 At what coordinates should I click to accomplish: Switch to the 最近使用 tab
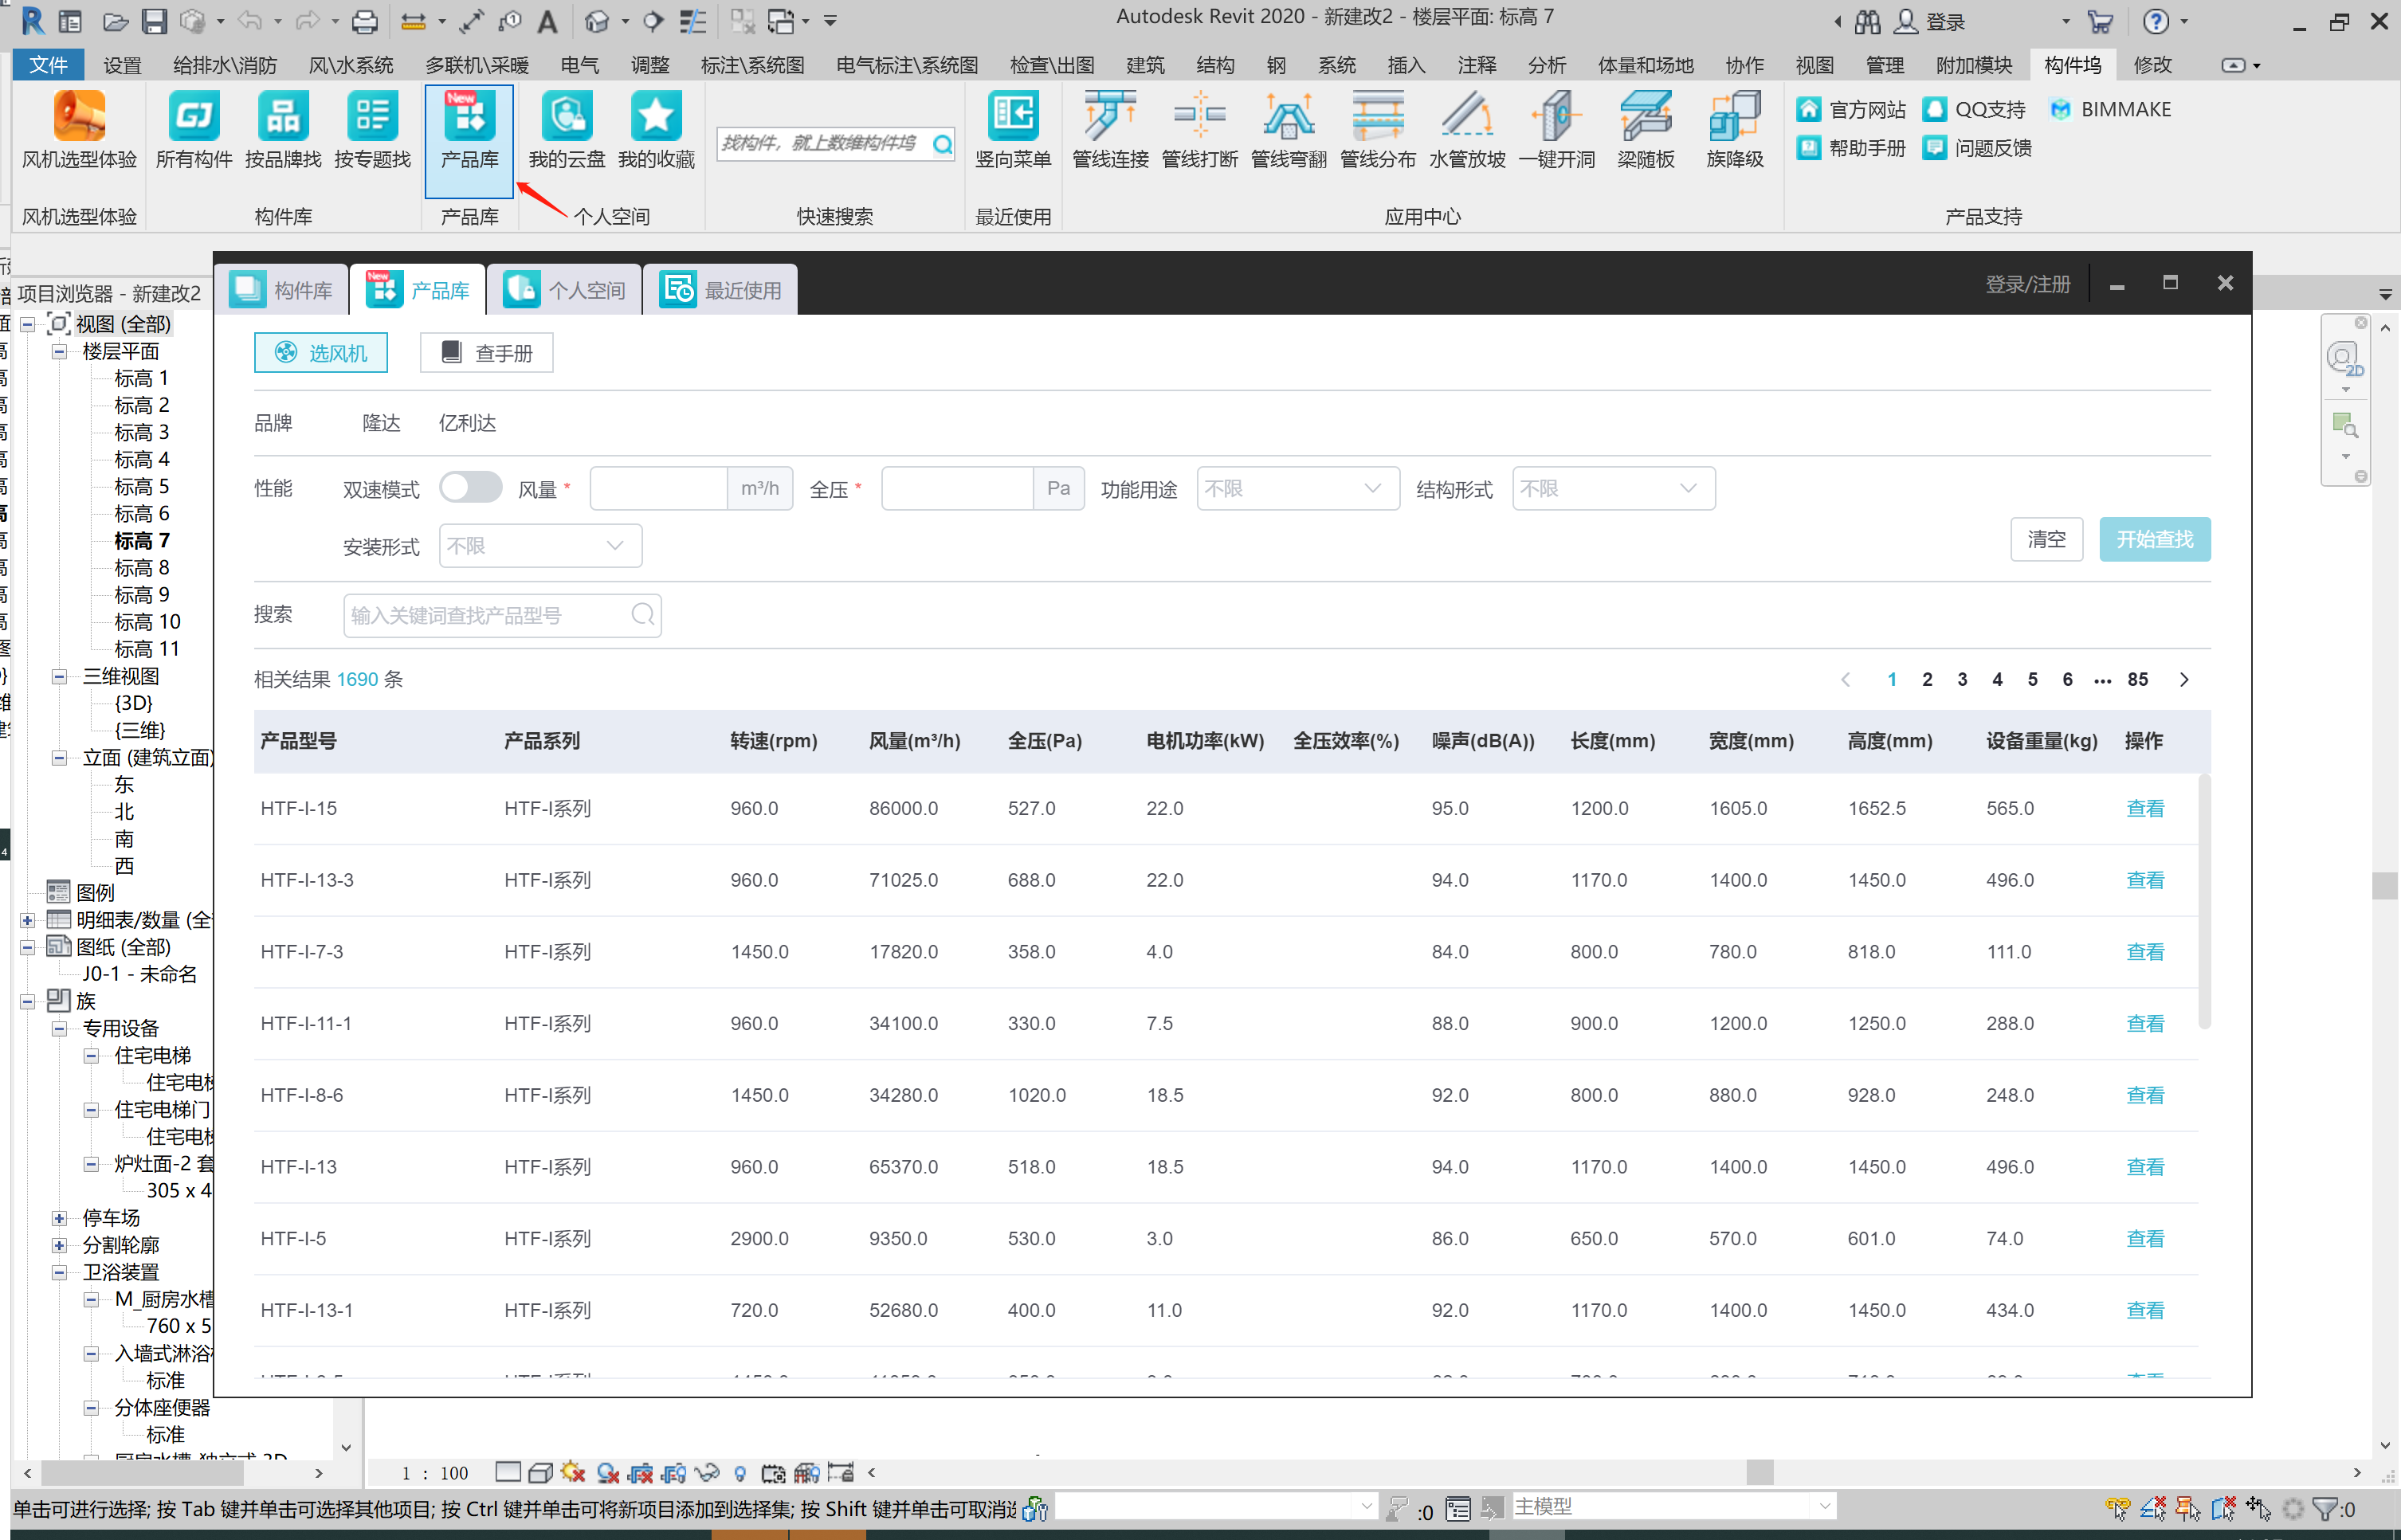[x=721, y=290]
